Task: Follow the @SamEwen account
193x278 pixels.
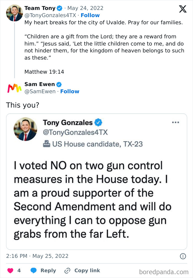Action: coord(70,92)
